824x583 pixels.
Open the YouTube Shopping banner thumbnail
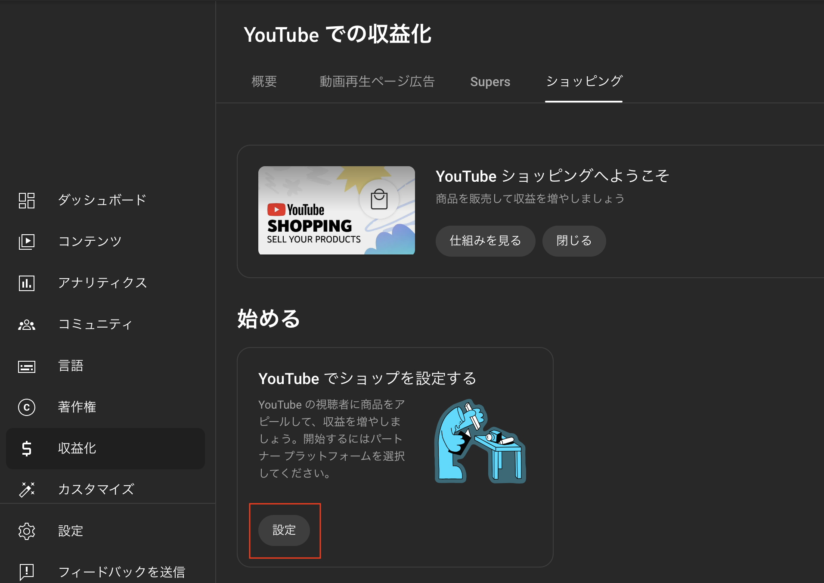(x=337, y=210)
